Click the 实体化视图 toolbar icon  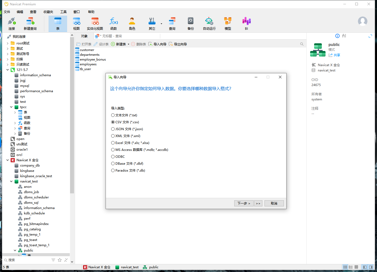[x=95, y=24]
